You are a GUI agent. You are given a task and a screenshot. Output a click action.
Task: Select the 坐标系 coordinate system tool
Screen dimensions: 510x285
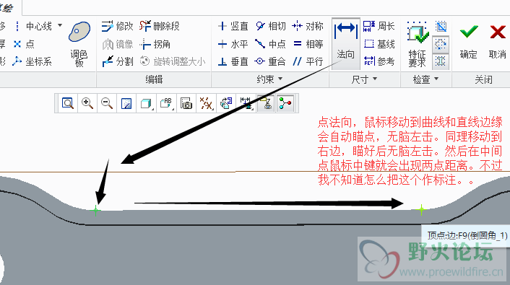click(33, 61)
